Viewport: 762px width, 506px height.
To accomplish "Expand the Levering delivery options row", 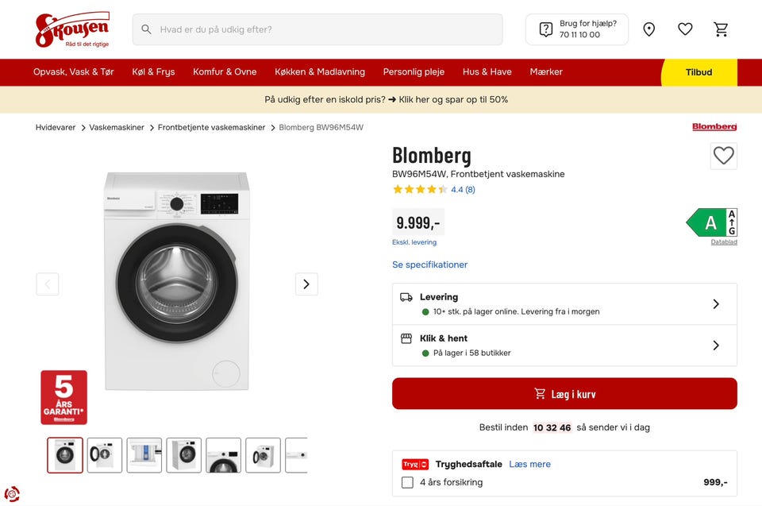I will (564, 304).
